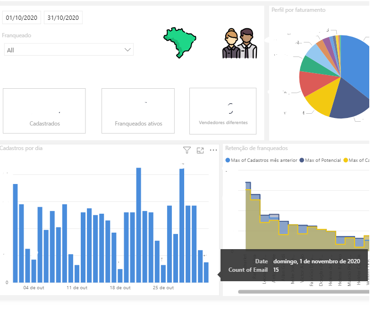Click the Franqueado slicer label
Screen dimensions: 374x310
click(x=17, y=35)
